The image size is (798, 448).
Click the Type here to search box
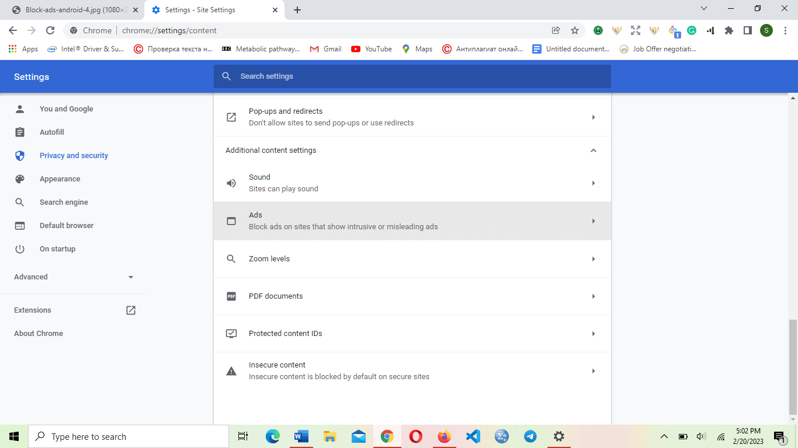[129, 436]
